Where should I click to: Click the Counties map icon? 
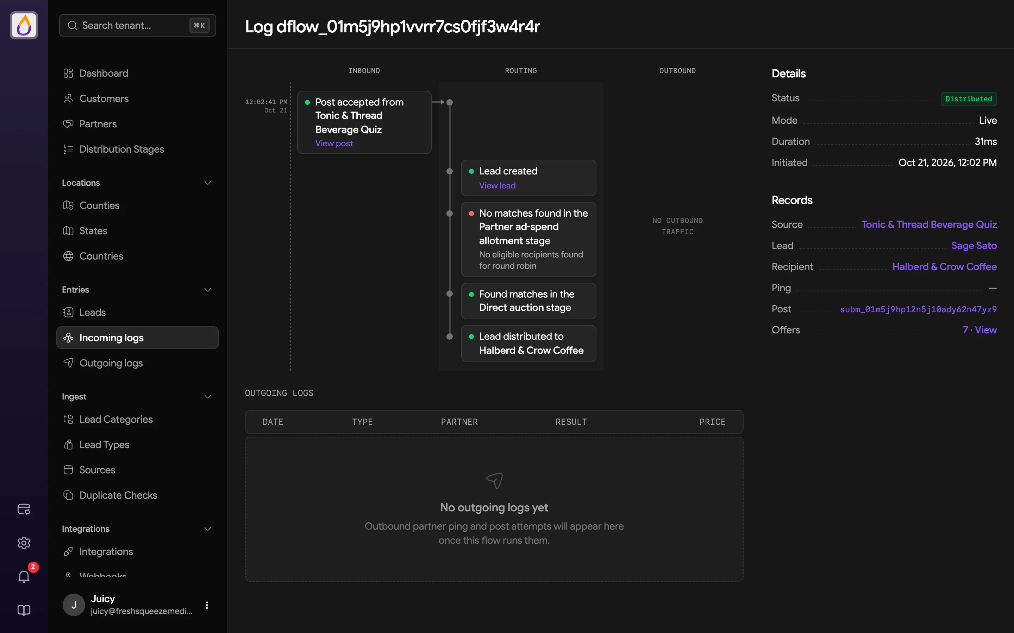click(x=68, y=206)
